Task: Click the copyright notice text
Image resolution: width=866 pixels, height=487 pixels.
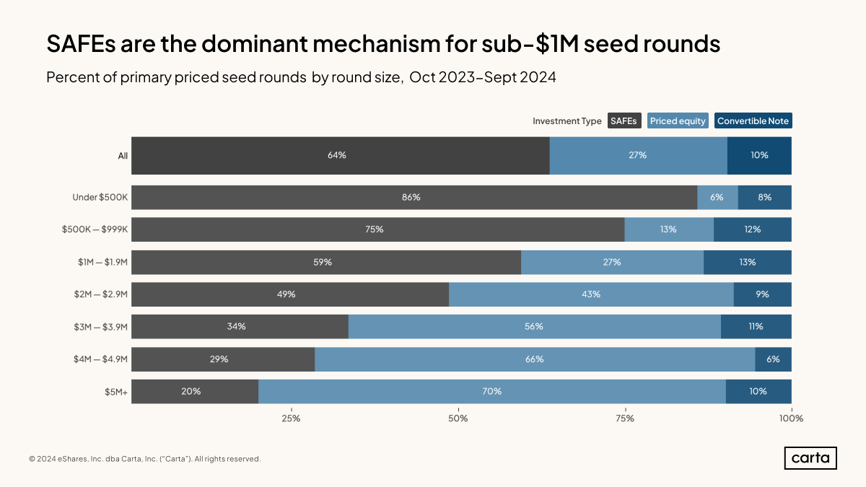Action: coord(144,459)
